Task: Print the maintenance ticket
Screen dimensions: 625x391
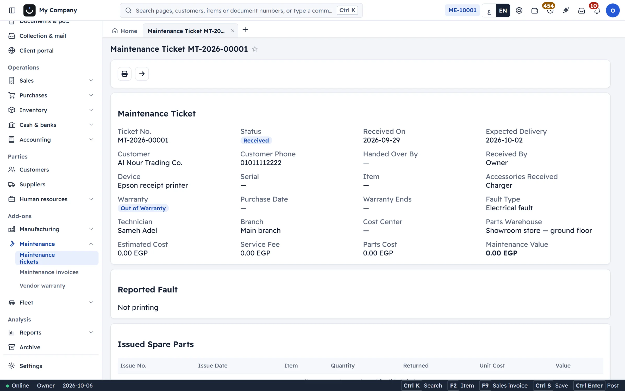Action: pyautogui.click(x=124, y=74)
